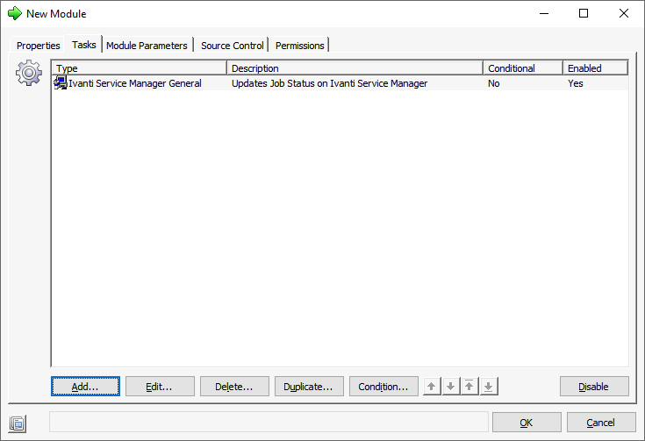This screenshot has height=441, width=645.
Task: Close the New Module window
Action: (x=624, y=13)
